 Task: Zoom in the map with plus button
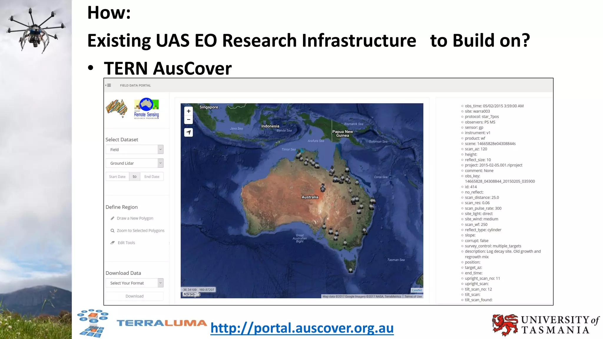click(x=188, y=111)
